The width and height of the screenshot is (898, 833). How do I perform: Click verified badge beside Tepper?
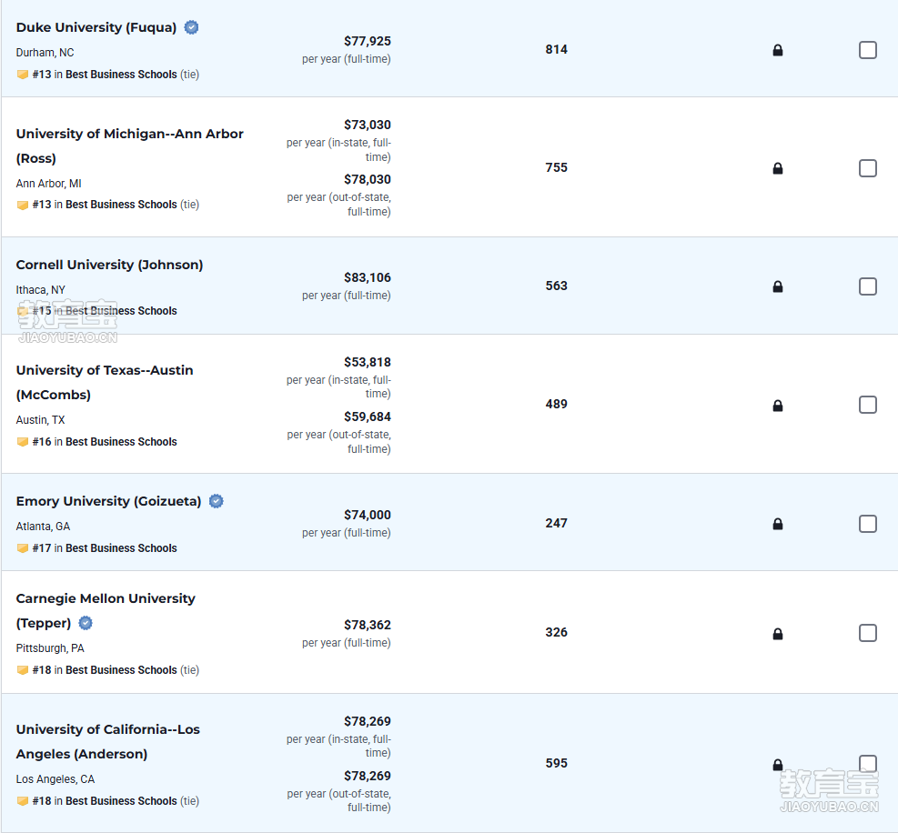86,623
